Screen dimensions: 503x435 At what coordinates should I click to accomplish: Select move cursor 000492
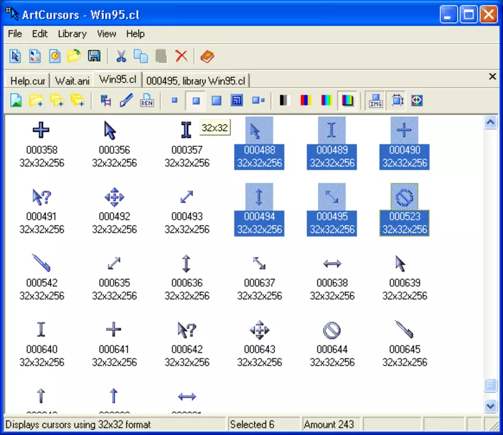tap(114, 197)
